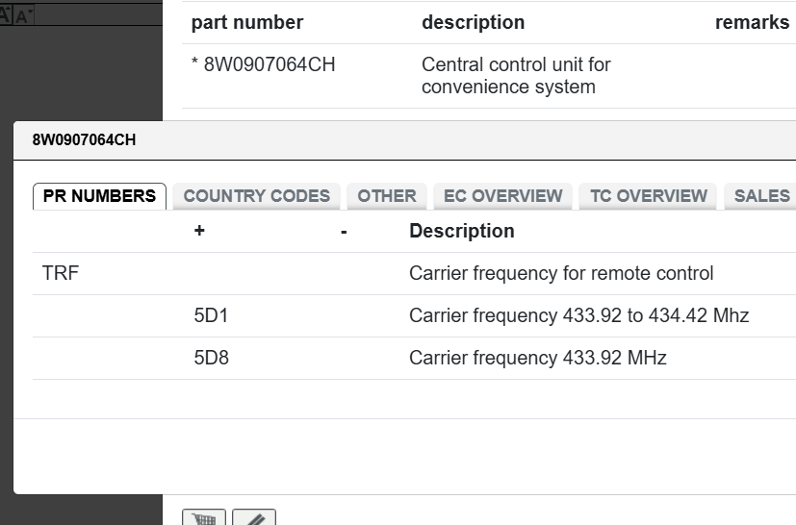Switch to the PR NUMBERS tab
The image size is (796, 525).
tap(99, 196)
